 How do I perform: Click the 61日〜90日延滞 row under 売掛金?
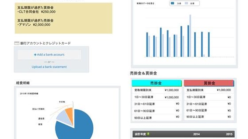tap(157, 111)
